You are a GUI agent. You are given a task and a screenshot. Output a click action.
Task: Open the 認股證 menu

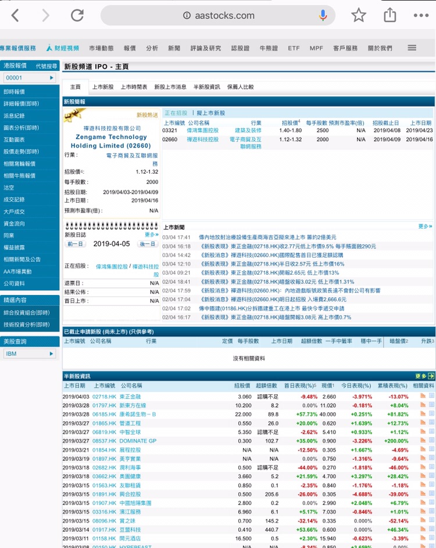click(241, 48)
